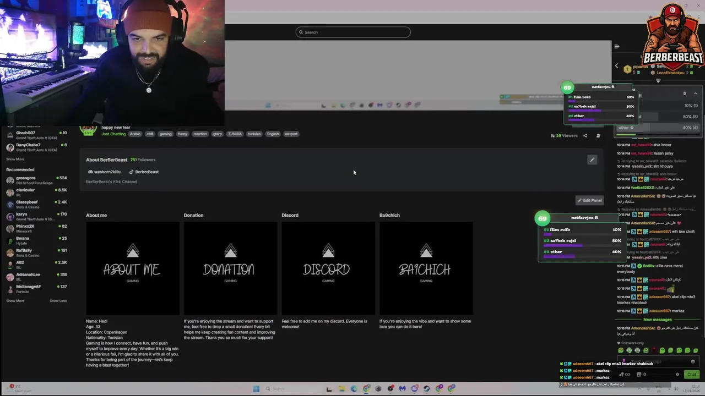Open the DONATION panel image
This screenshot has height=396, width=705.
230,268
